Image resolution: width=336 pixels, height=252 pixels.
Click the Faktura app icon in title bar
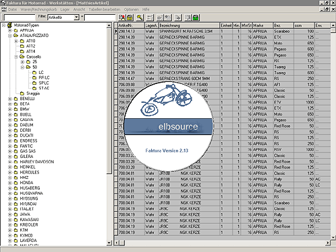pos(3,3)
